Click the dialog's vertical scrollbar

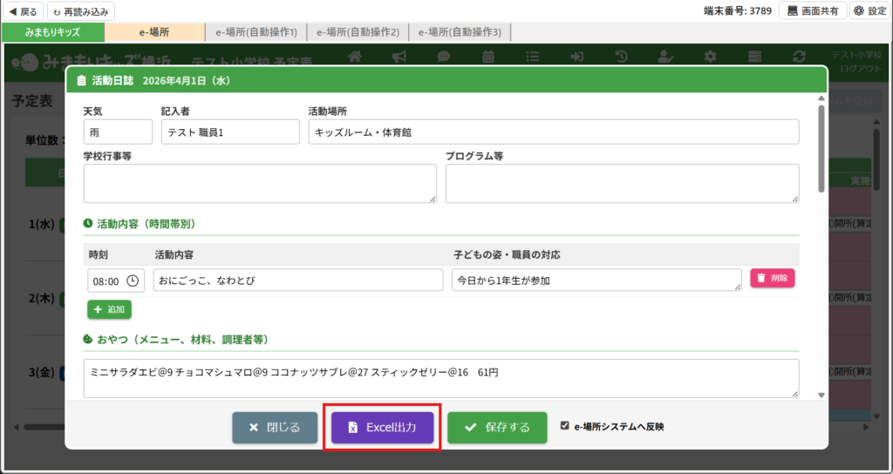click(x=821, y=148)
